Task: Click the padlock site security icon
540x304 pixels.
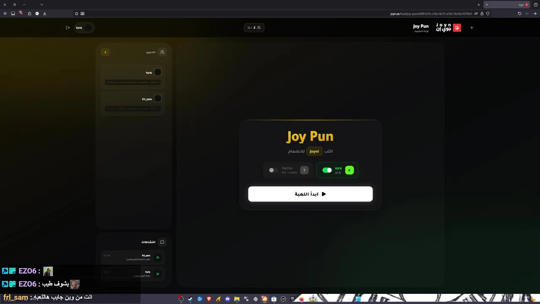Action: pos(482,14)
